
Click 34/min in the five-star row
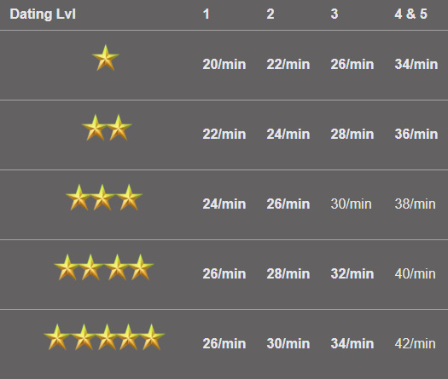[x=352, y=343]
